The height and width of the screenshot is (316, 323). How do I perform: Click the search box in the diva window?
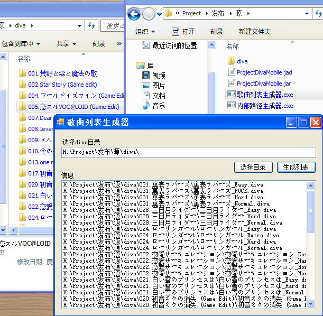pyautogui.click(x=113, y=26)
